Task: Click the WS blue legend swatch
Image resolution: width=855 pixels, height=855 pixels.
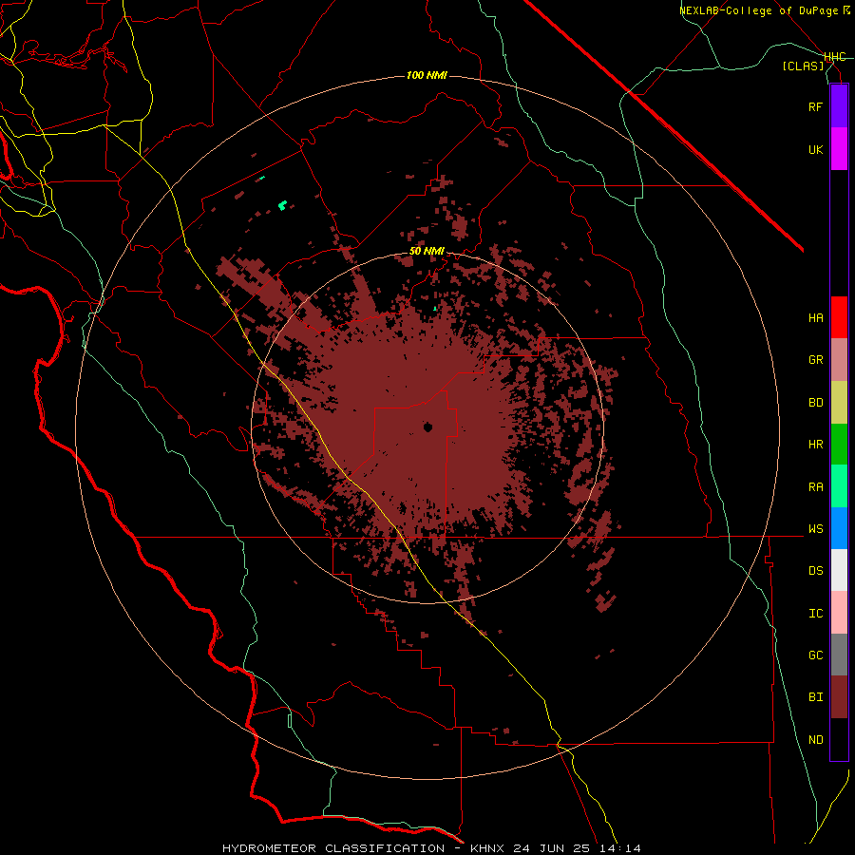Action: pos(839,528)
